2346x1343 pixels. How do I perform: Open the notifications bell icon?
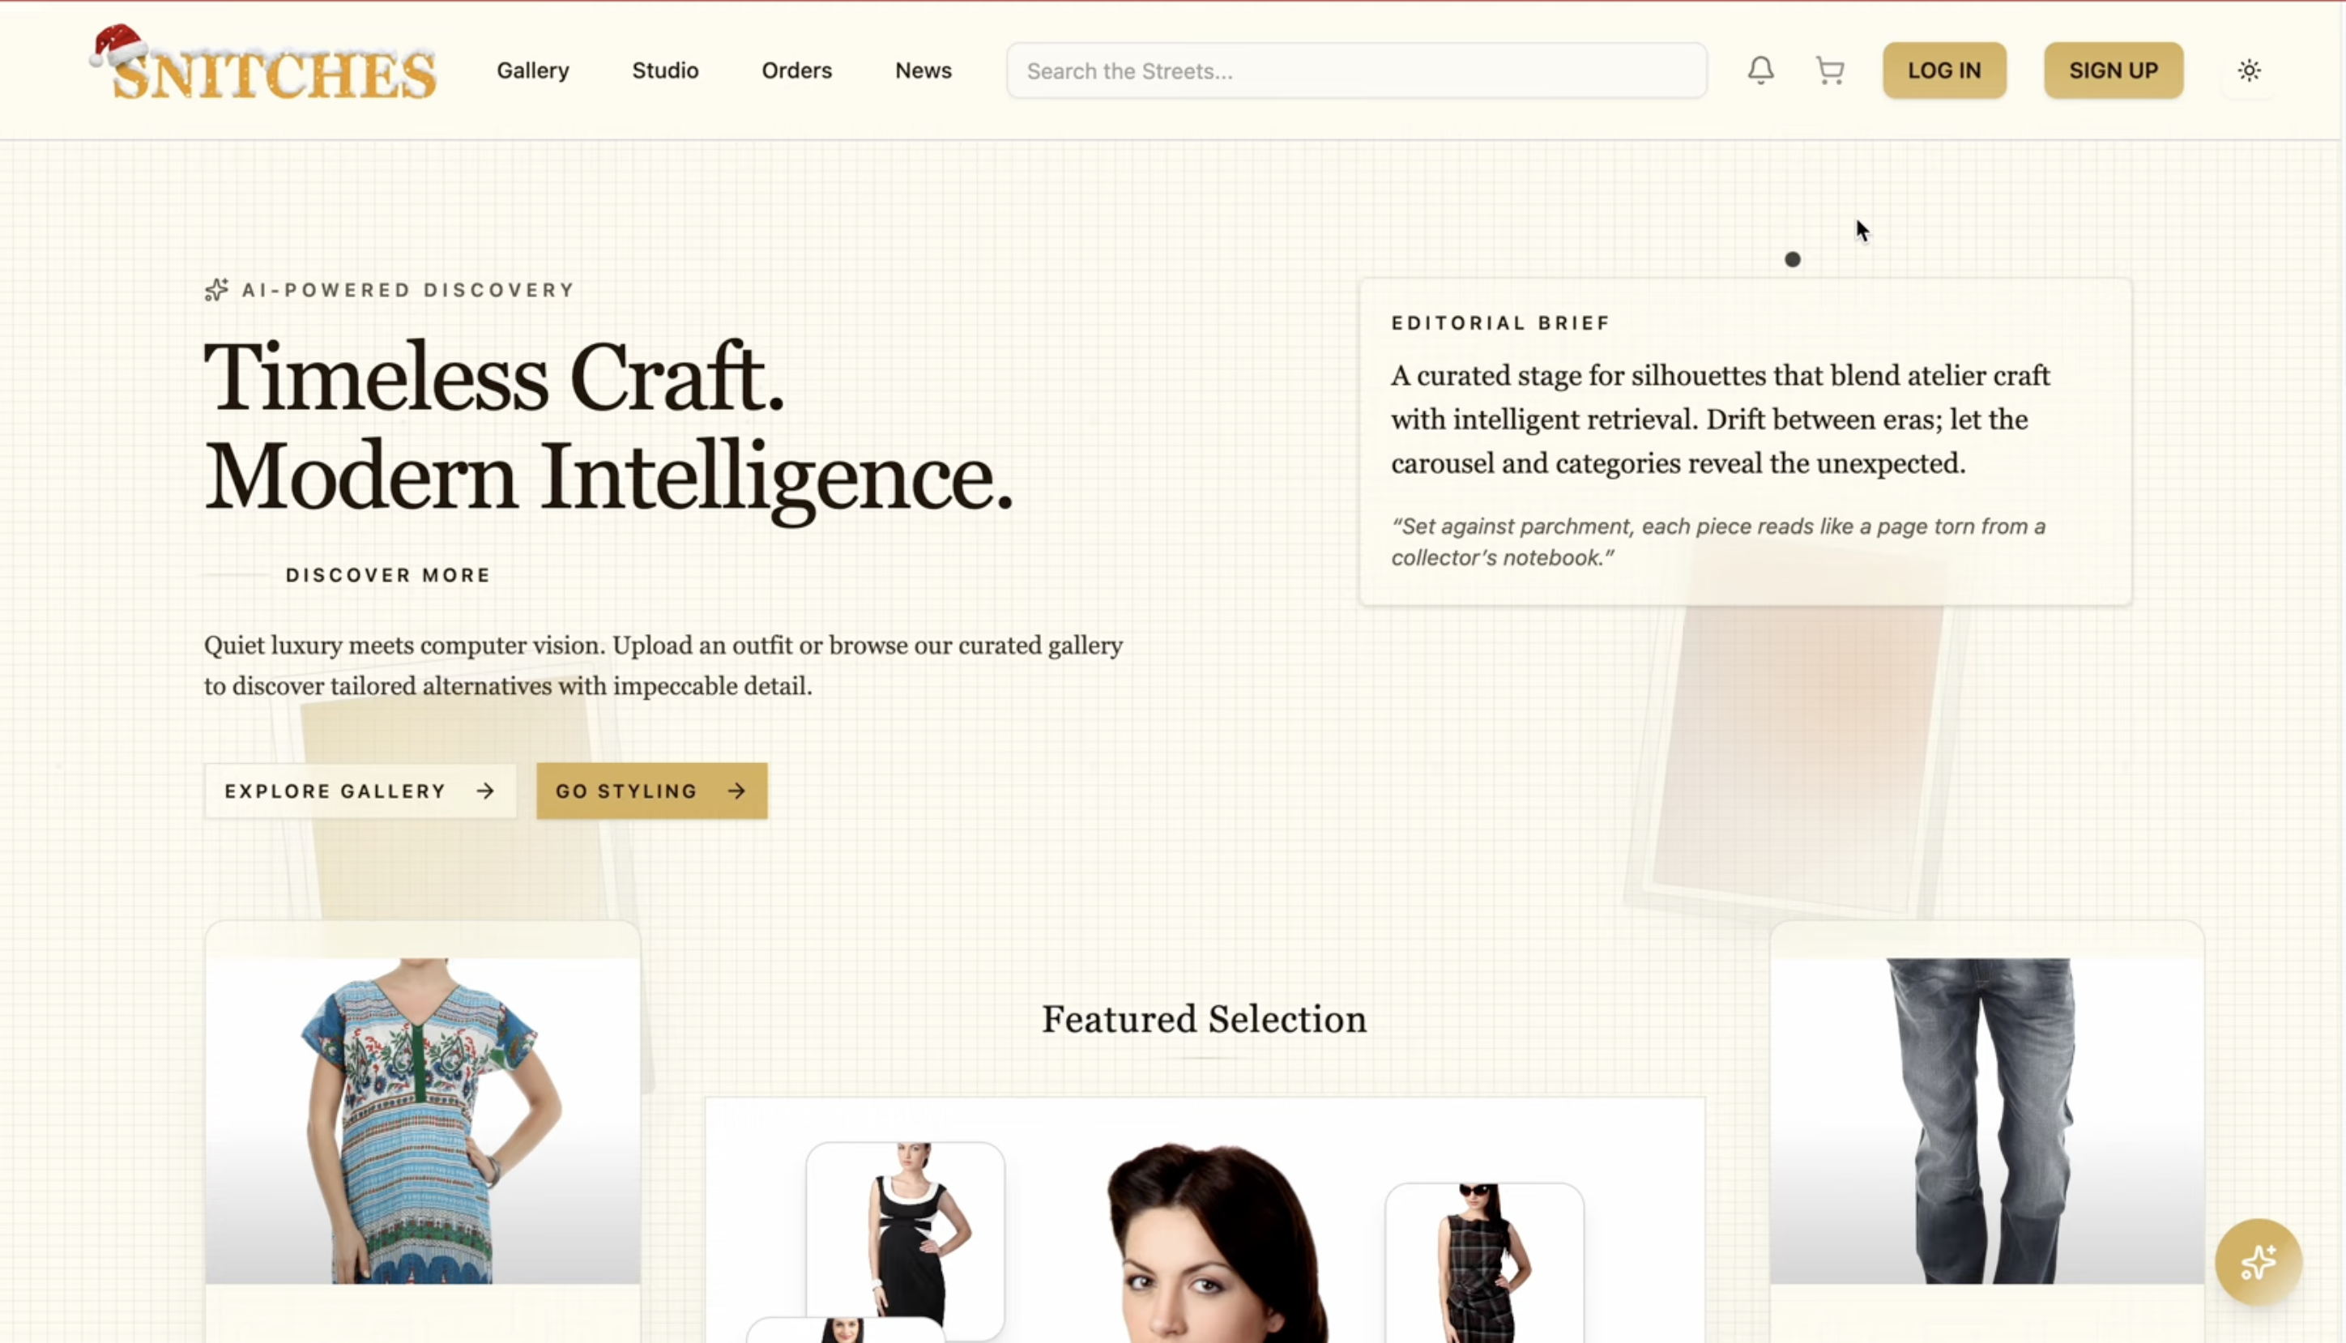[x=1760, y=70]
